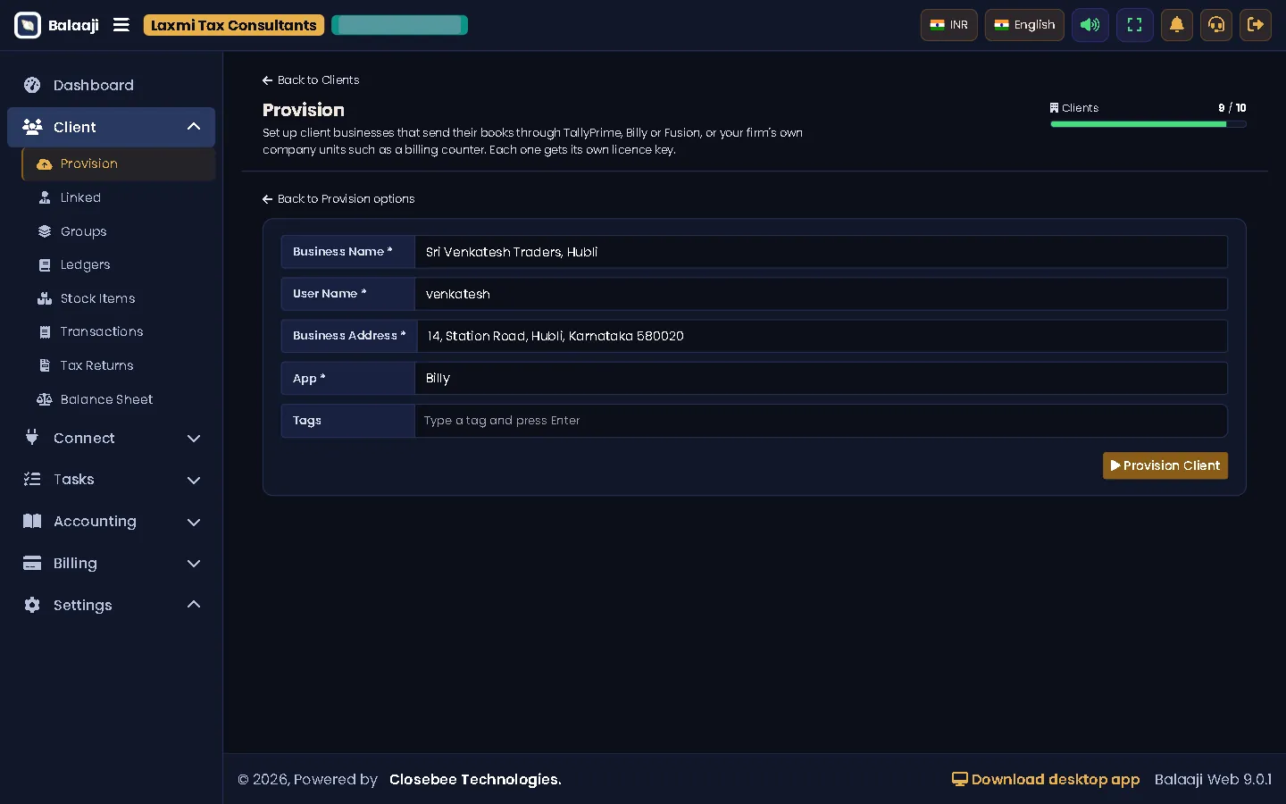Click the Dashboard gauge icon

coord(32,85)
